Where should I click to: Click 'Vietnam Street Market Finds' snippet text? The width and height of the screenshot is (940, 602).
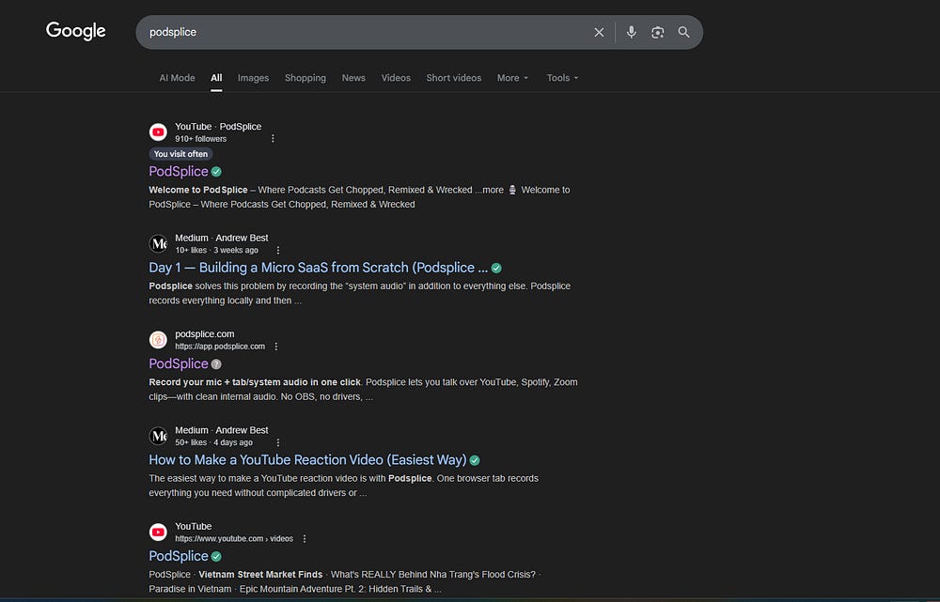click(260, 575)
